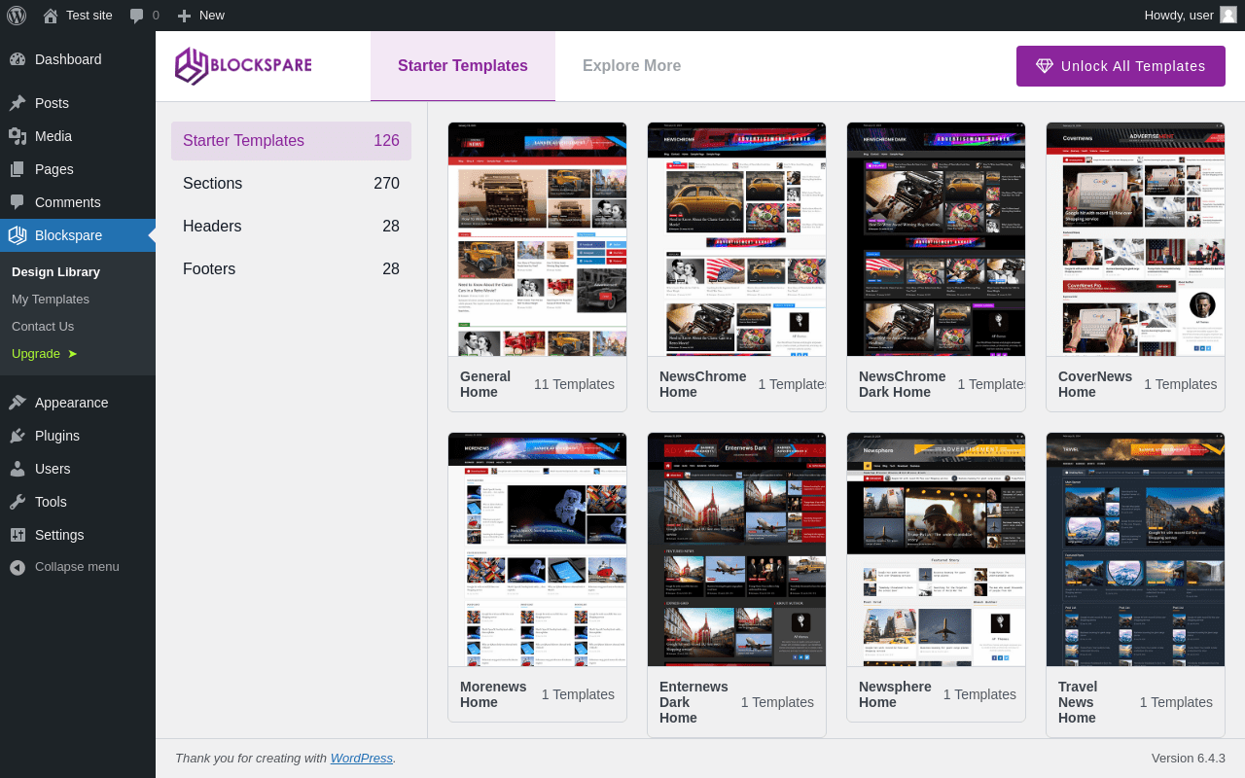Open Settings in the admin sidebar
The image size is (1245, 778).
[x=59, y=535]
